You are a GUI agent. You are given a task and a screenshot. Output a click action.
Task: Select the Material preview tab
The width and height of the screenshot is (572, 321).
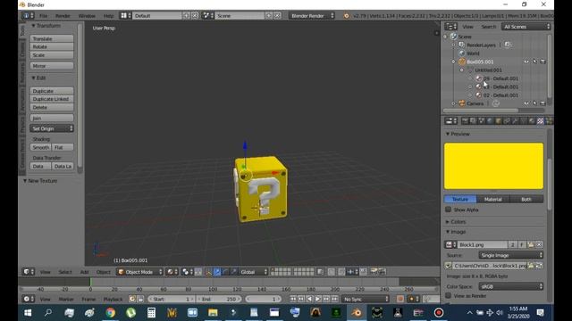(492, 199)
